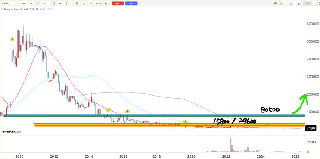The height and width of the screenshot is (159, 320).
Task: Take a chart snapshot with camera
Action: pyautogui.click(x=275, y=3)
